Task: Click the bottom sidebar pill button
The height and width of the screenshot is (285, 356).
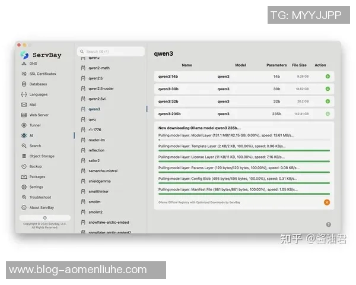Action: point(45,218)
